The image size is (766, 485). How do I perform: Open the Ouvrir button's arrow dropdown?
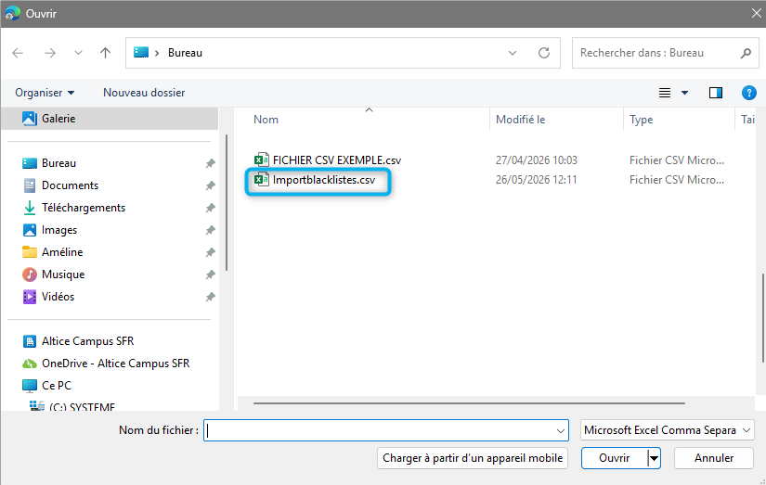[x=654, y=458]
